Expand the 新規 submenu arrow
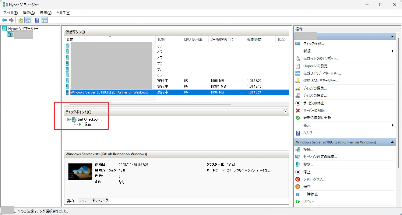Image resolution: width=402 pixels, height=215 pixels. click(393, 51)
